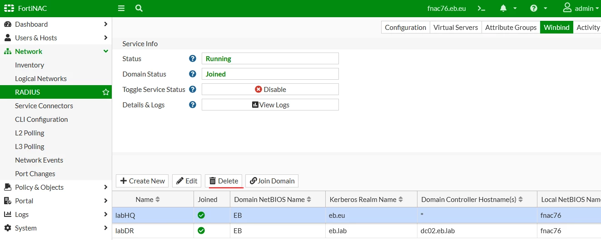Click the Users & Hosts person icon
The width and height of the screenshot is (601, 240).
point(8,38)
